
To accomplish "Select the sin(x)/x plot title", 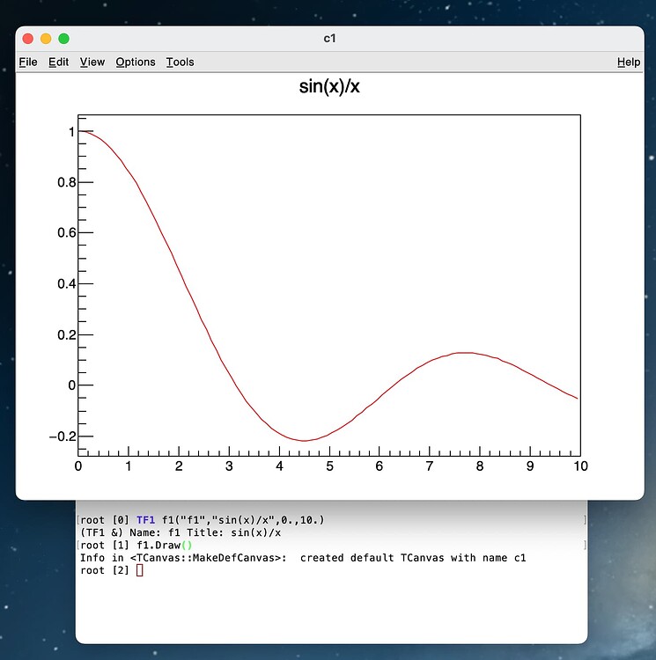I will pos(329,86).
